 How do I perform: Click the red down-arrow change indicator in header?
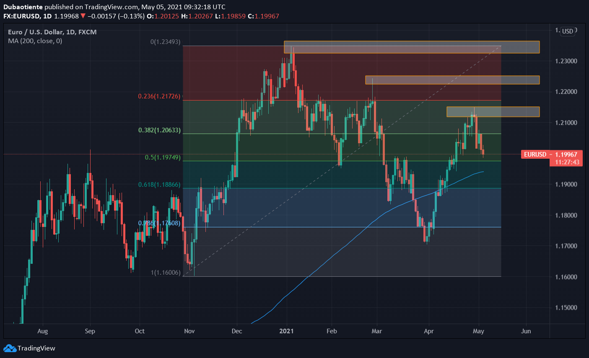(83, 16)
